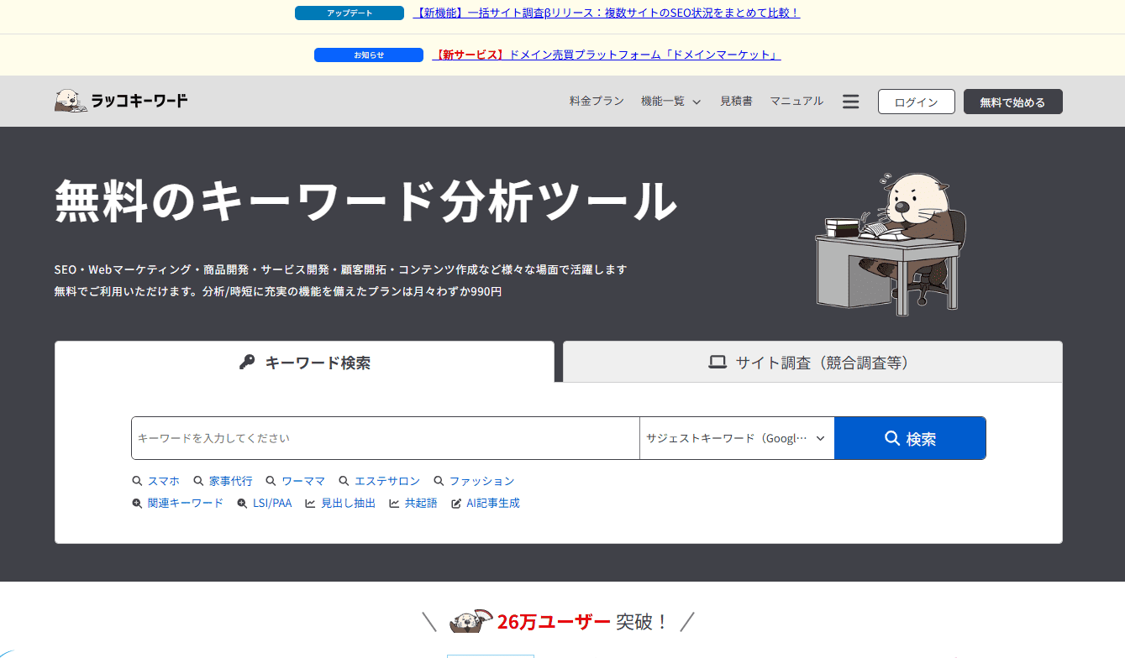Open the ドメインマーケット new service link
This screenshot has height=658, width=1125.
(x=607, y=55)
